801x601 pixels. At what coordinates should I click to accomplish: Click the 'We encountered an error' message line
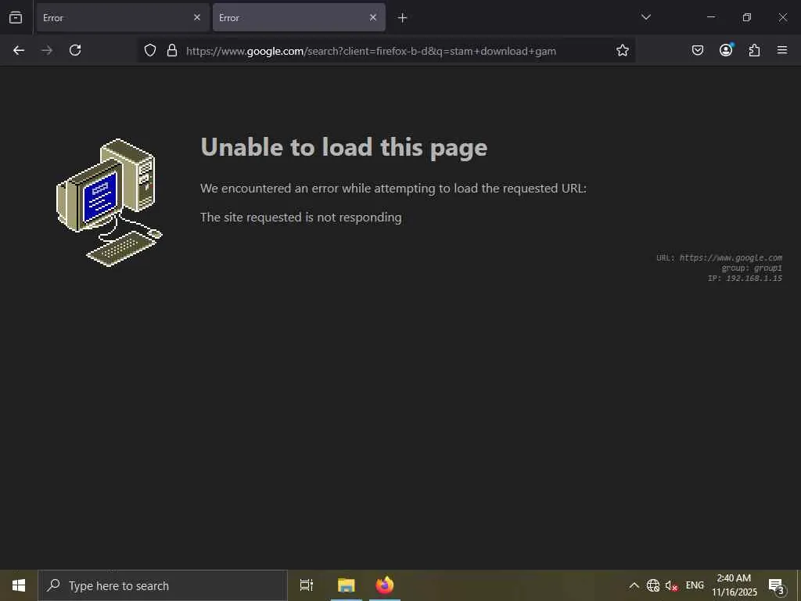coord(393,189)
